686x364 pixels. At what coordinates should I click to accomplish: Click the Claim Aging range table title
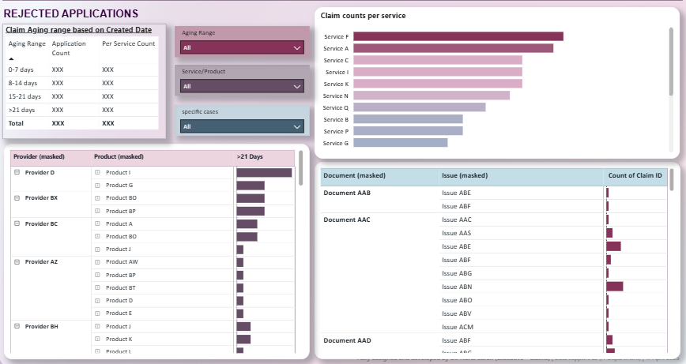pos(79,30)
